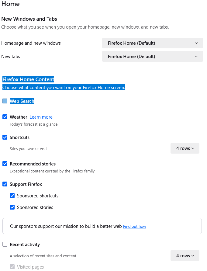Viewport: 207px width, 271px height.
Task: Uncheck Recommended stories
Action: pos(5,164)
